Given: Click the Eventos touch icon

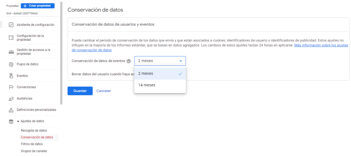Looking at the screenshot, I should [11, 76].
